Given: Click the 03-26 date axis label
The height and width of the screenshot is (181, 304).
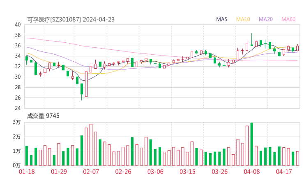Looking at the screenshot, I should (x=219, y=172).
